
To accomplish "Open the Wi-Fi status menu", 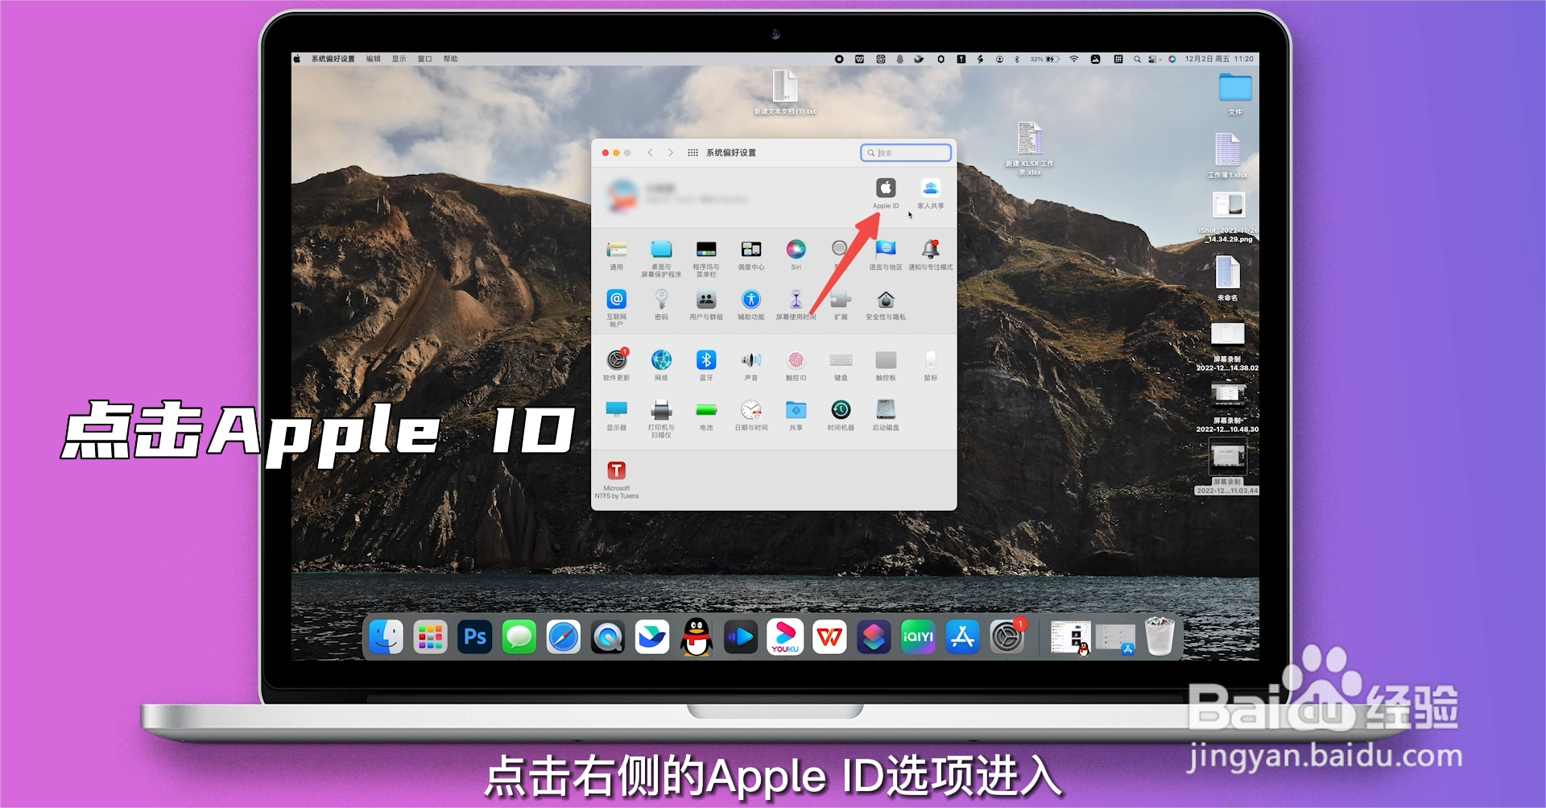I will tap(1074, 58).
